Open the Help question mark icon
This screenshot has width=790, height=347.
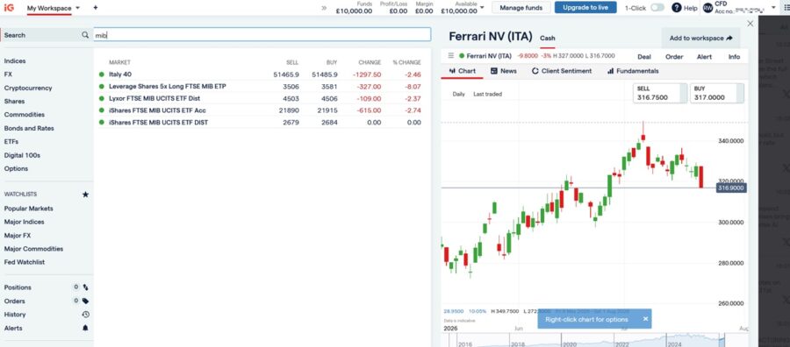(x=677, y=8)
